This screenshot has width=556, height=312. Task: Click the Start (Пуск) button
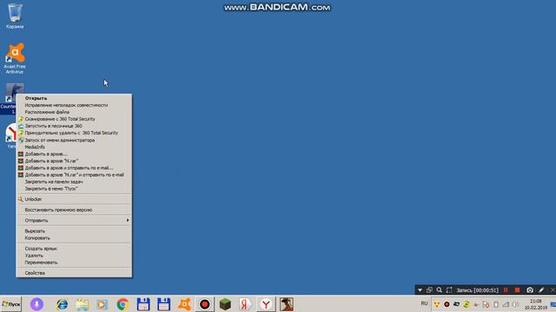[11, 304]
